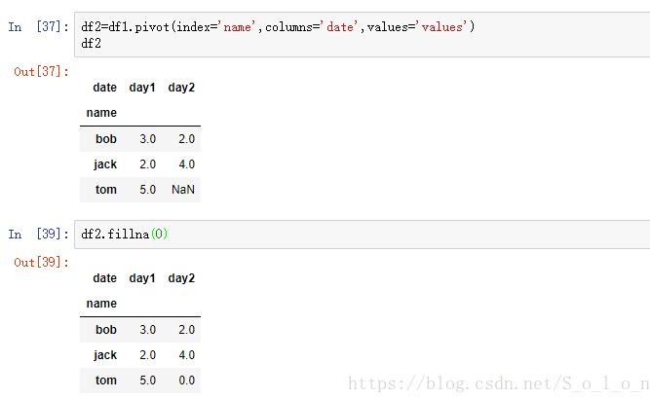Select the In [39] prompt label
The width and height of the screenshot is (650, 399).
(x=35, y=235)
